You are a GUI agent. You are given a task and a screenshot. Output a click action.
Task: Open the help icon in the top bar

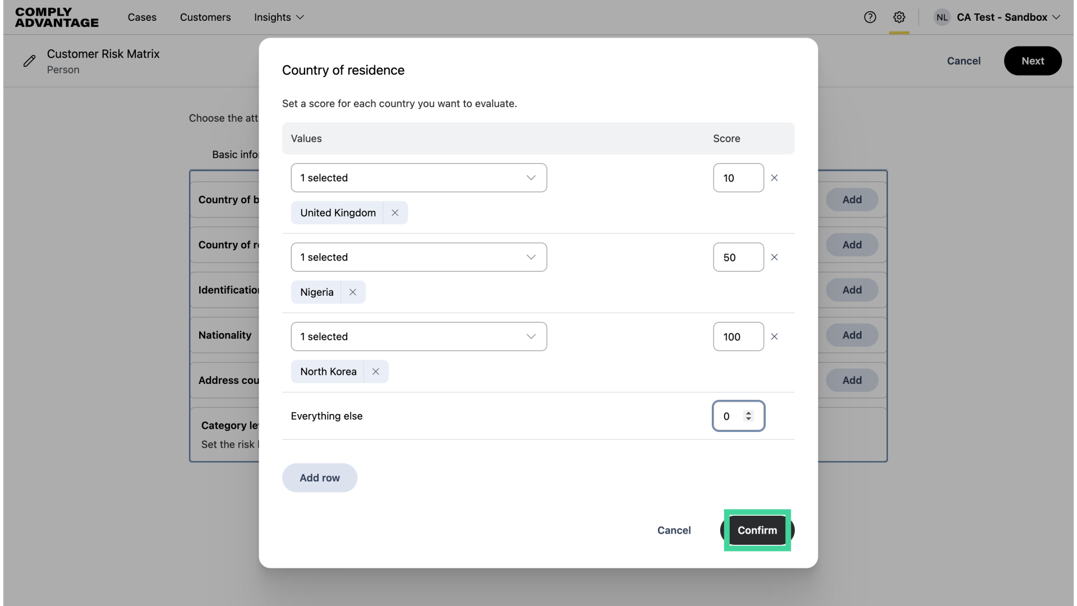870,17
